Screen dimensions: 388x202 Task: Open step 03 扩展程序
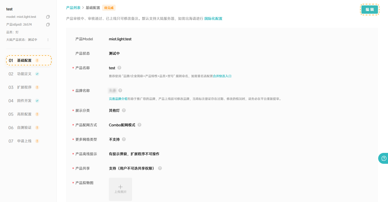coord(23,87)
